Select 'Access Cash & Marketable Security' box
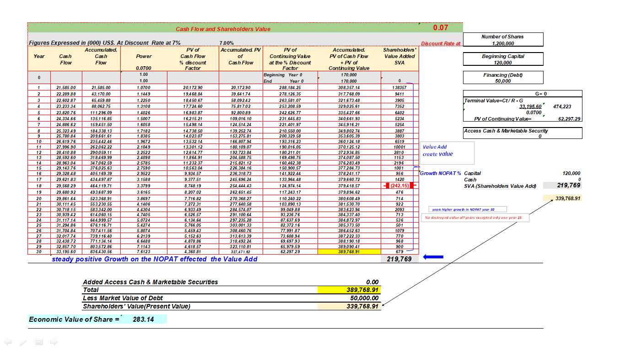 pyautogui.click(x=523, y=133)
